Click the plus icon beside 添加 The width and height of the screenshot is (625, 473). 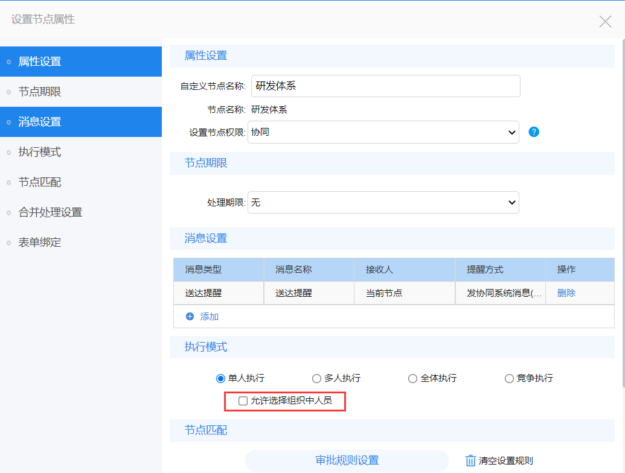coord(190,316)
